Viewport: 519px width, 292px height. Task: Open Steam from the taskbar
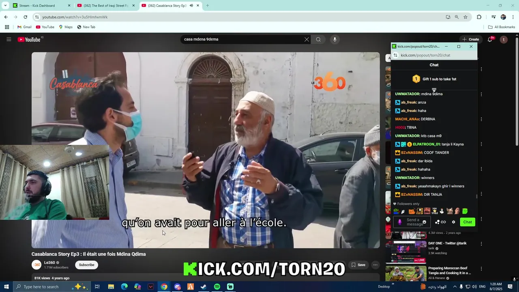pos(204,287)
